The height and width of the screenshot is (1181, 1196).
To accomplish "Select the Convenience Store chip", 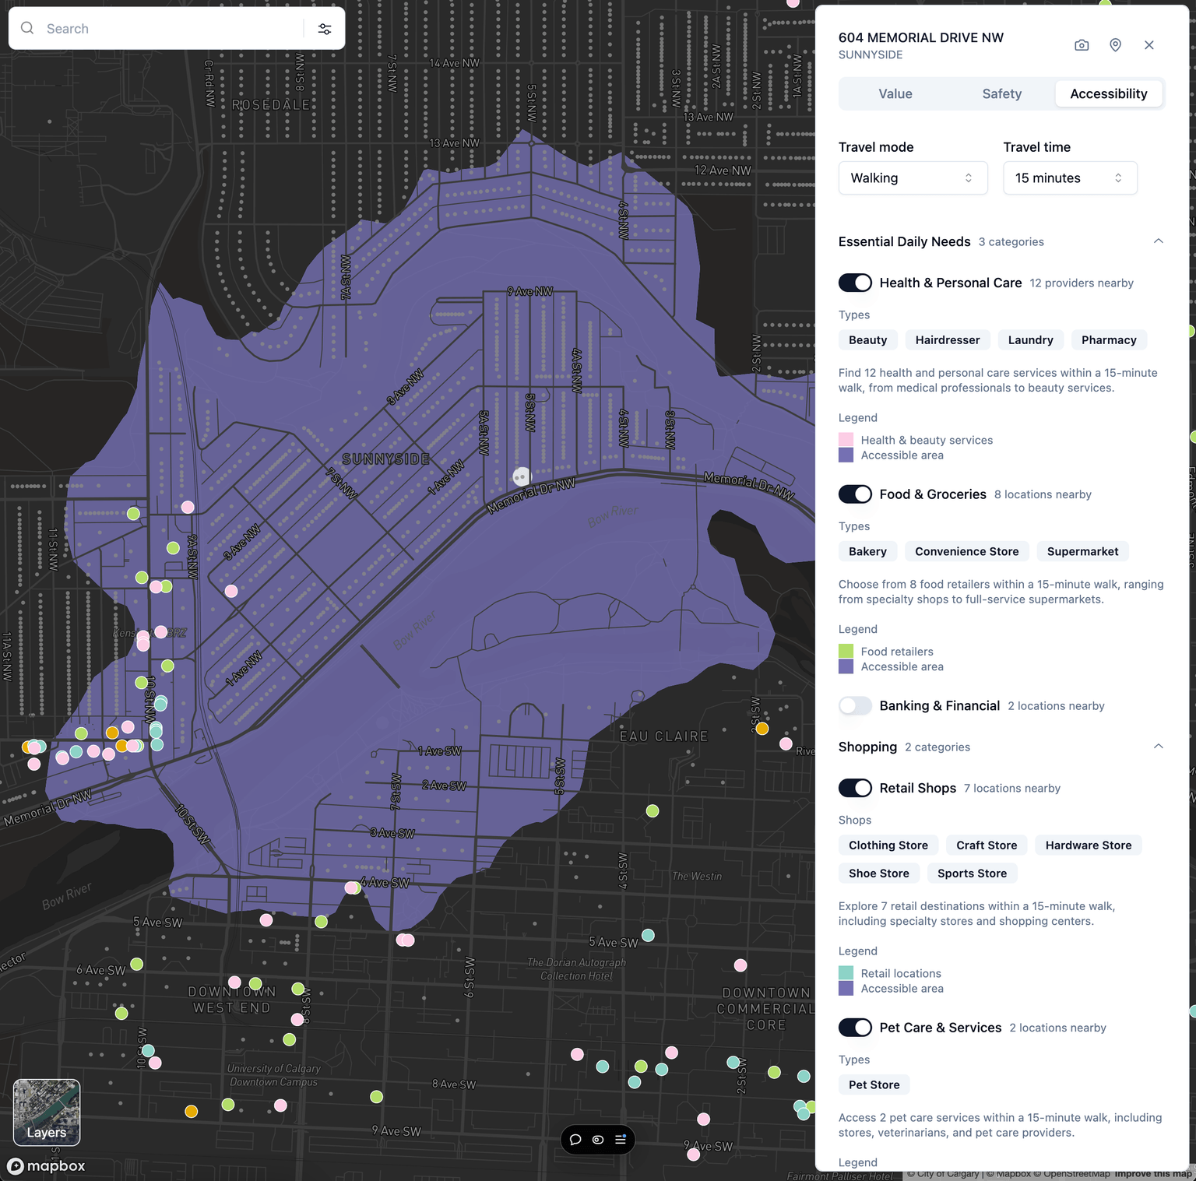I will (966, 551).
